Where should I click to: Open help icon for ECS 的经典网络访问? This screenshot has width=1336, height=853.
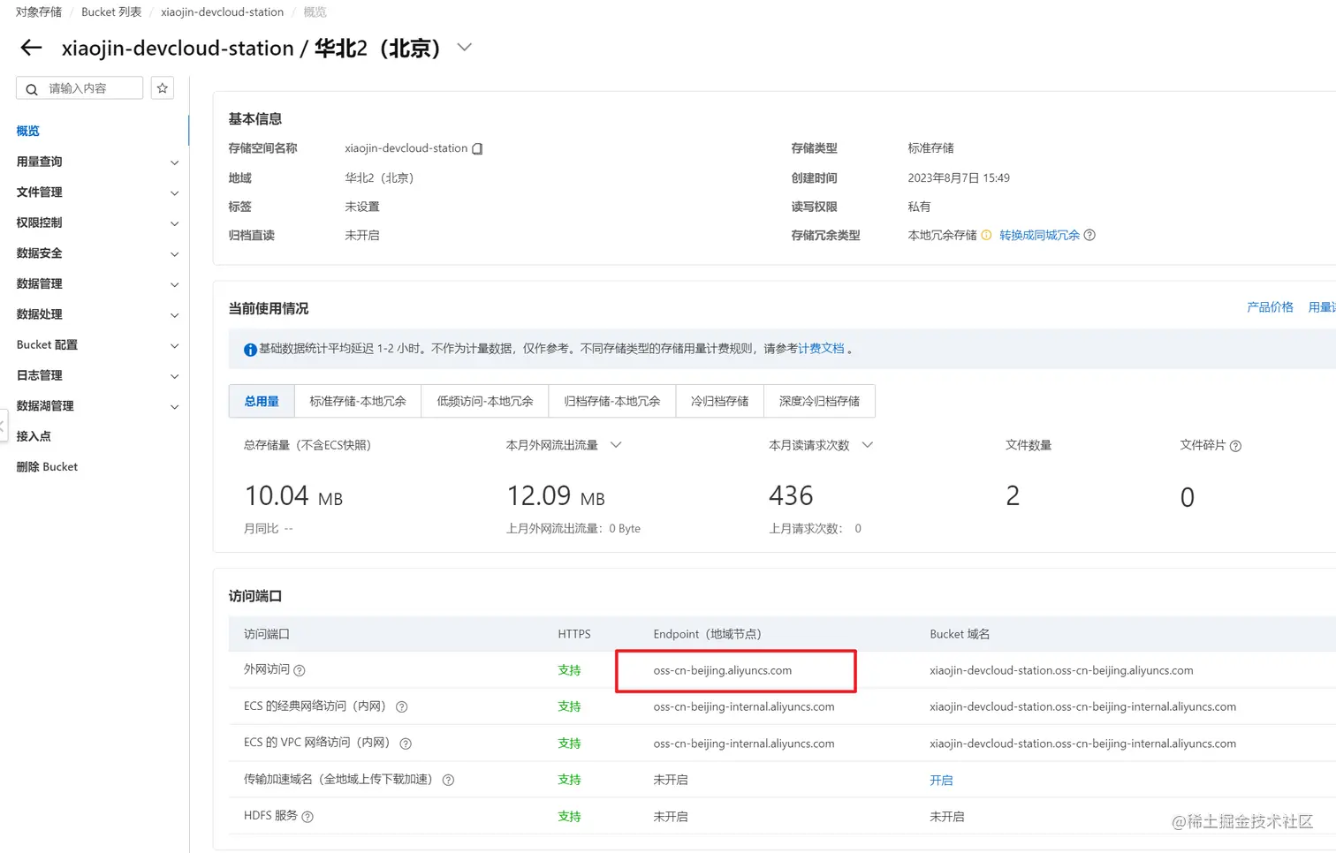402,706
